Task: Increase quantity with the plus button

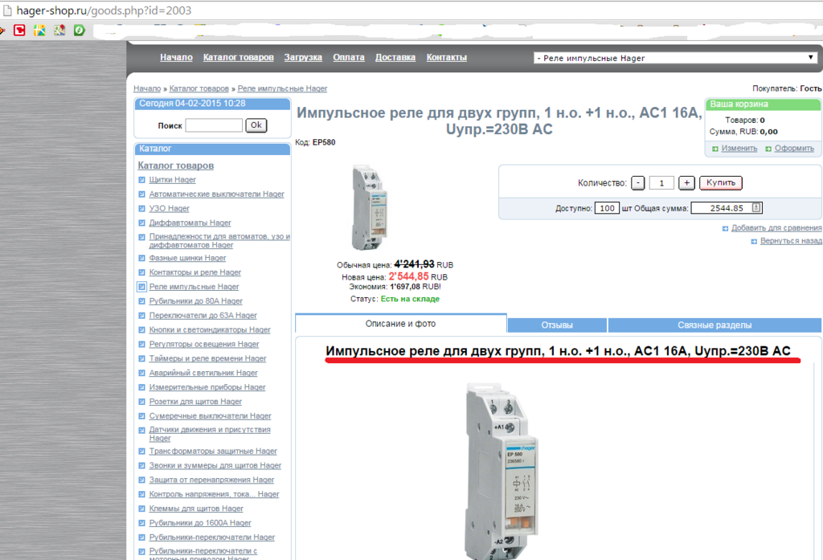Action: coord(686,182)
